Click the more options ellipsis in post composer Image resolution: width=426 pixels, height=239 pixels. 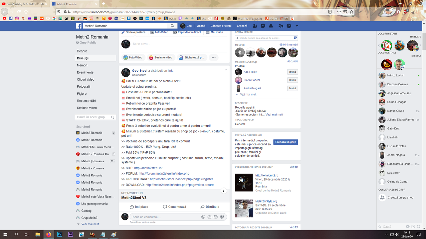(x=214, y=57)
